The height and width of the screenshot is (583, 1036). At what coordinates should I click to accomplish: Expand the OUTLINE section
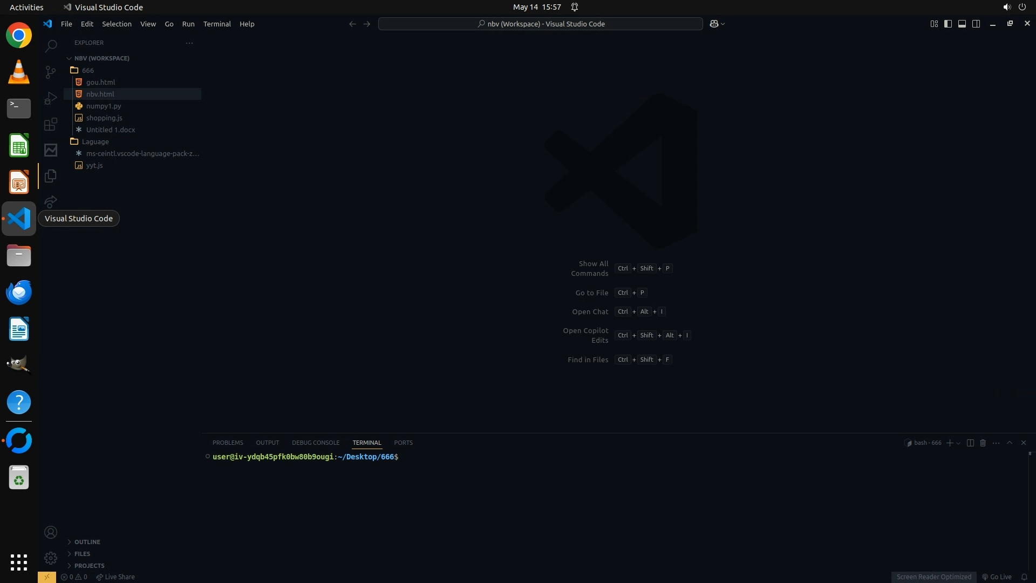[x=87, y=542]
